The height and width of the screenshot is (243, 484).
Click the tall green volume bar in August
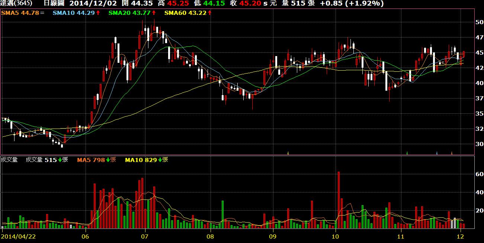(222, 214)
